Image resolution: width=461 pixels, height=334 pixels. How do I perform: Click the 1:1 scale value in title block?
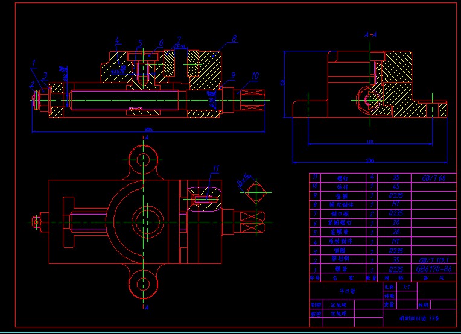tap(406, 288)
